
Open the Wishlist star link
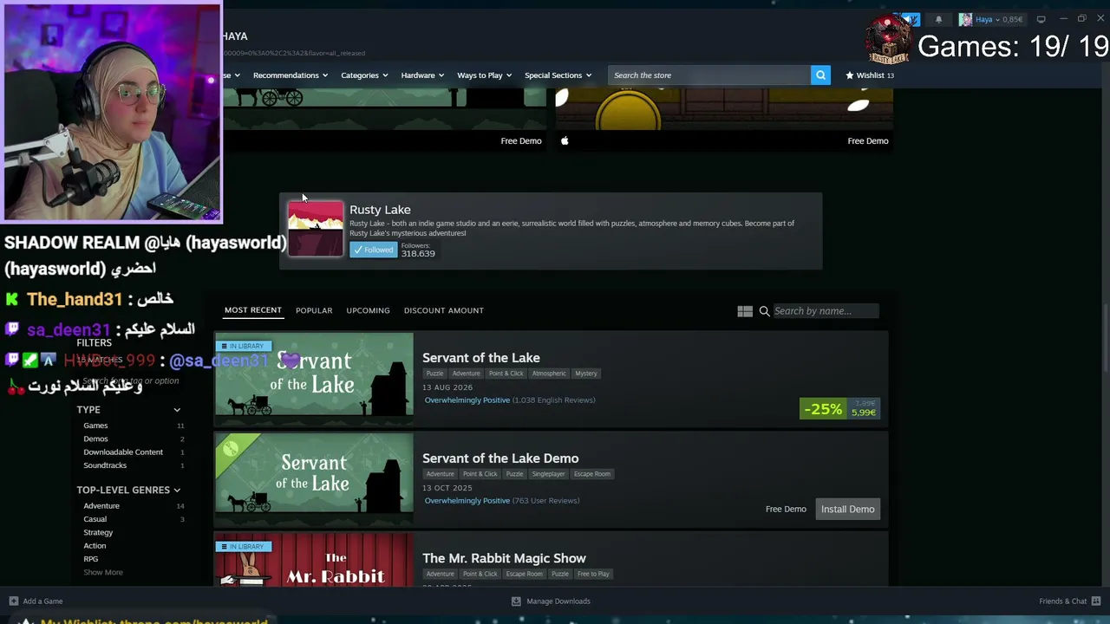pyautogui.click(x=869, y=75)
